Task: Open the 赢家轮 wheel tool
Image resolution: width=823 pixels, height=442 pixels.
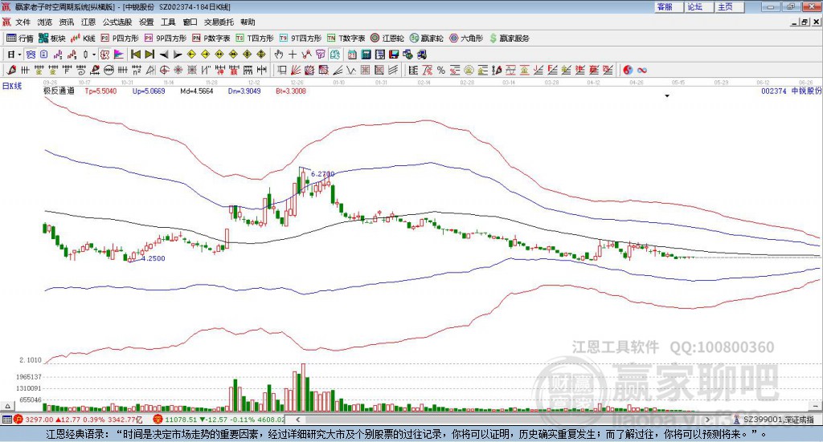Action: pyautogui.click(x=426, y=39)
